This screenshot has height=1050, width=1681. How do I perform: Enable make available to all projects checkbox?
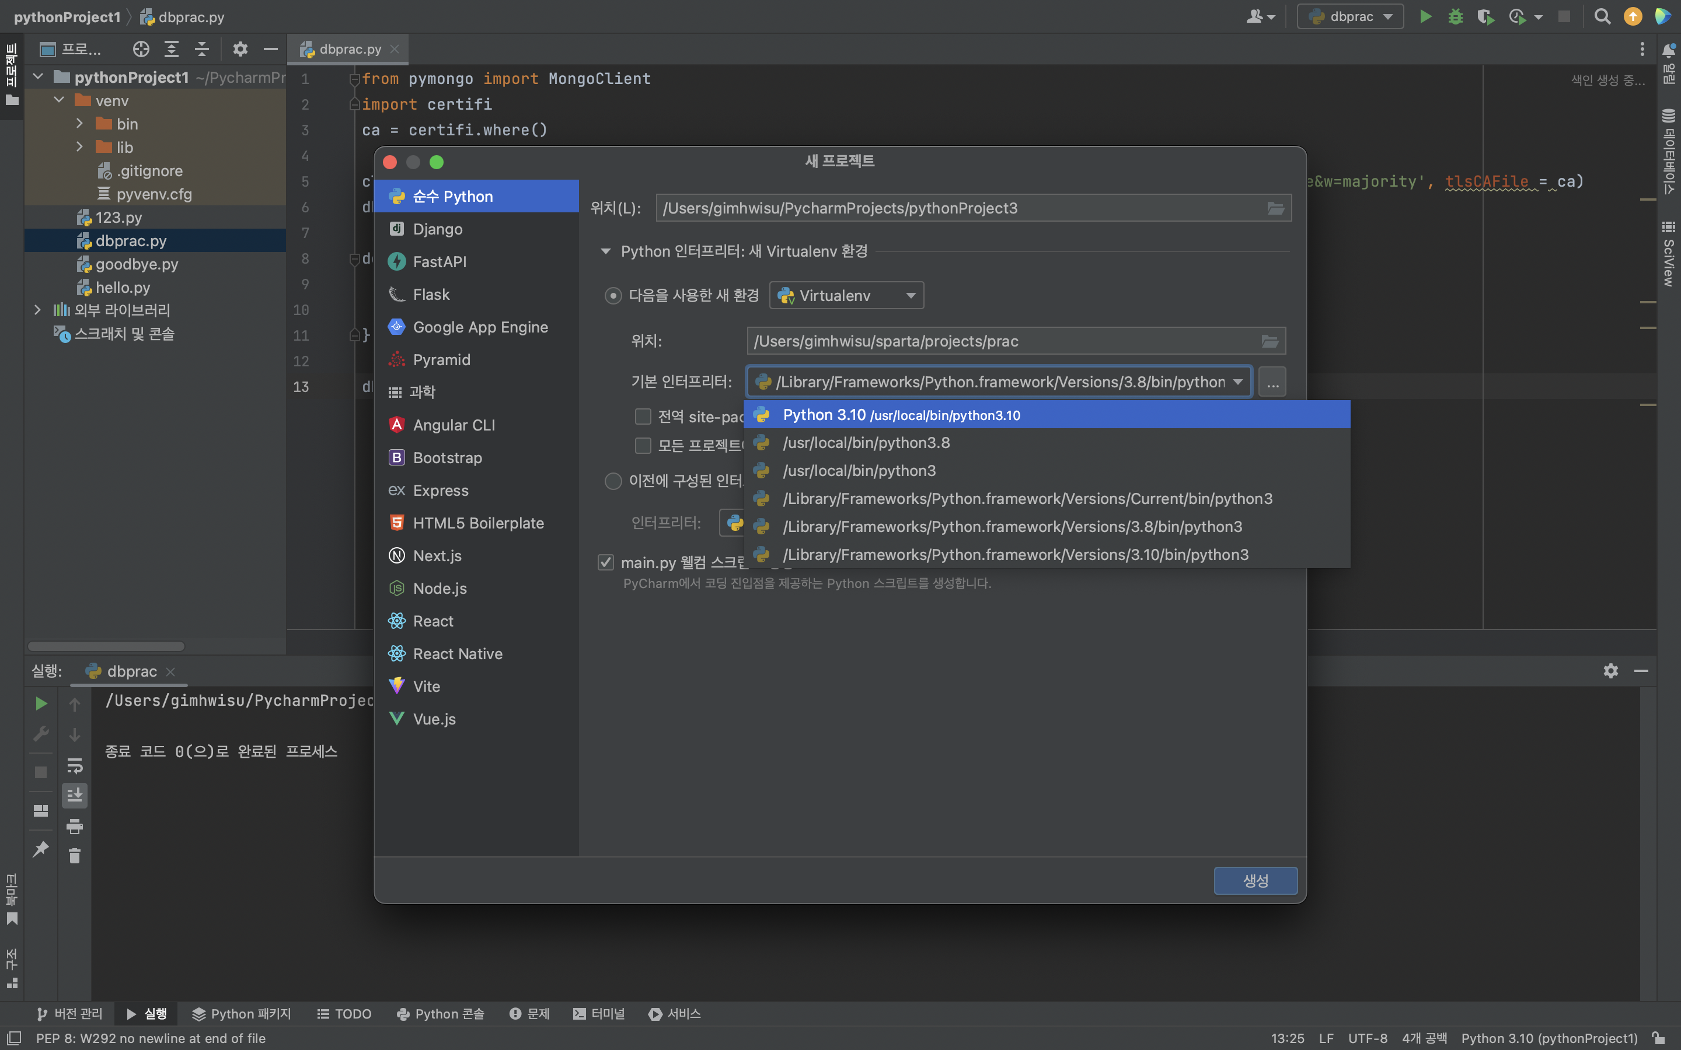pos(643,445)
